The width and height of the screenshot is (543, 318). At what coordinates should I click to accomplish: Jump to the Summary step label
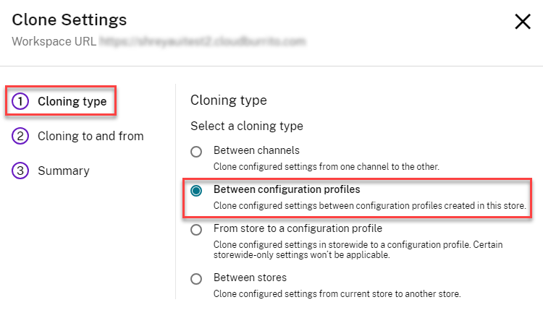click(x=64, y=171)
